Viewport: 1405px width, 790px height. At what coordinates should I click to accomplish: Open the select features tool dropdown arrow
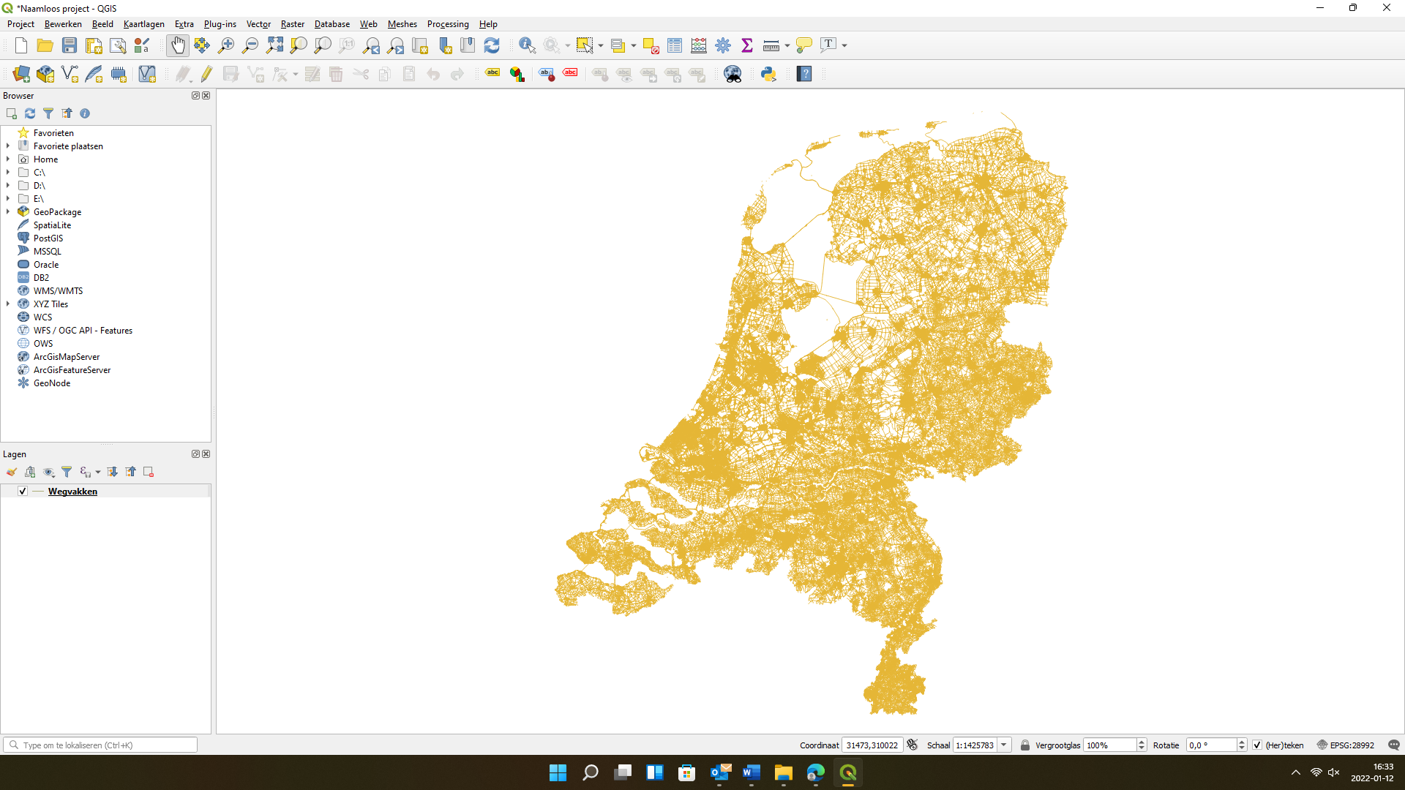(601, 45)
